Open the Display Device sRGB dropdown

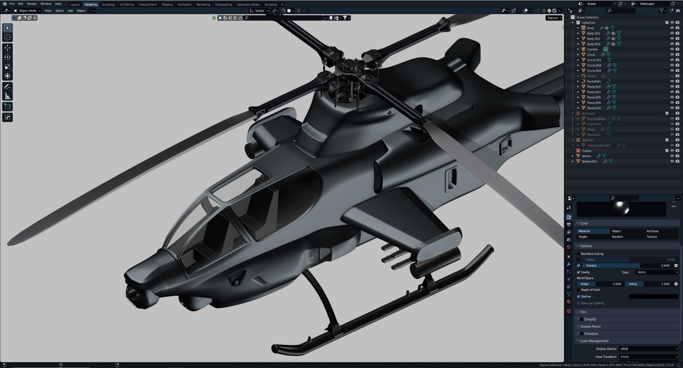click(x=648, y=349)
